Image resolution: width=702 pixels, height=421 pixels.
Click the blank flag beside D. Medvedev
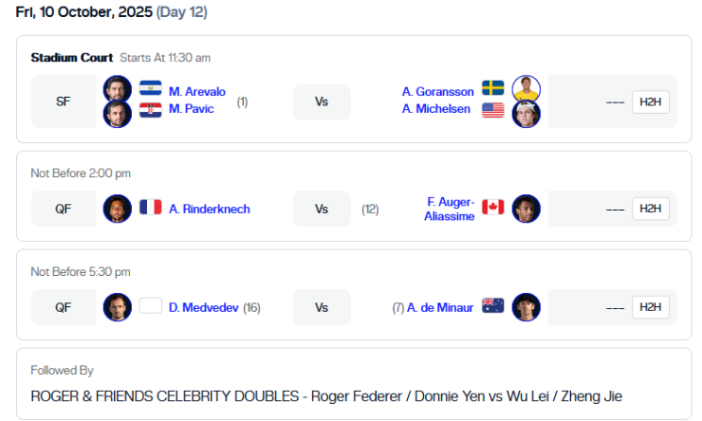[x=151, y=306]
